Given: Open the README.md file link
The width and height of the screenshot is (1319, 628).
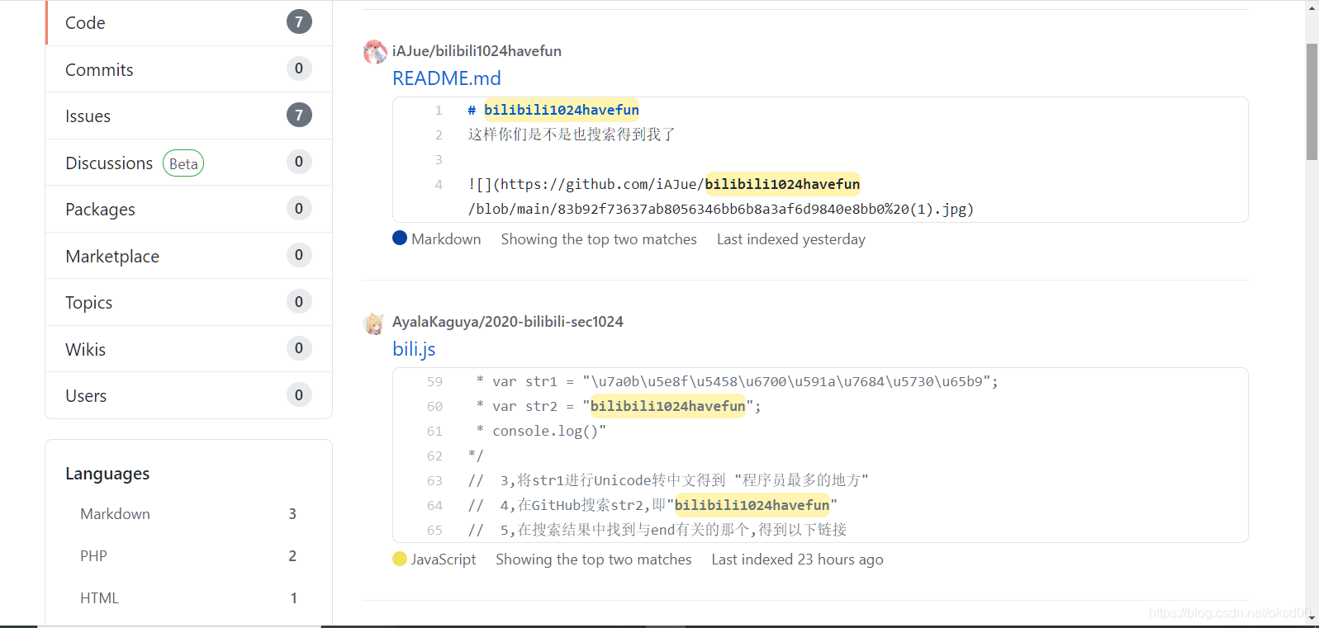Looking at the screenshot, I should (447, 78).
